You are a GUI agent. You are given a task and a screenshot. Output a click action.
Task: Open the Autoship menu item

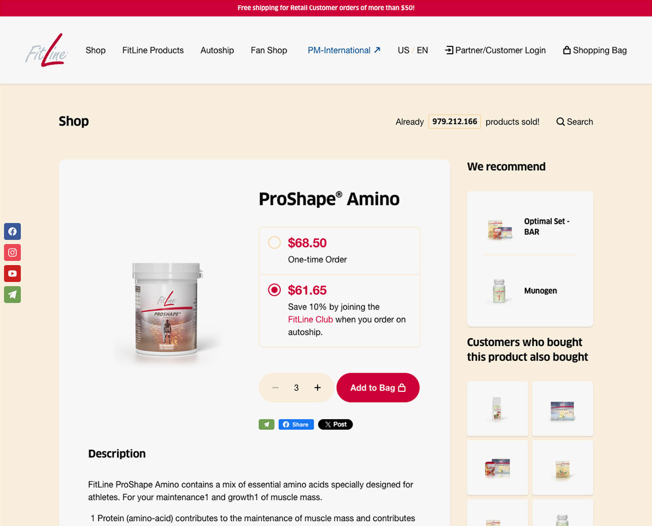[217, 50]
